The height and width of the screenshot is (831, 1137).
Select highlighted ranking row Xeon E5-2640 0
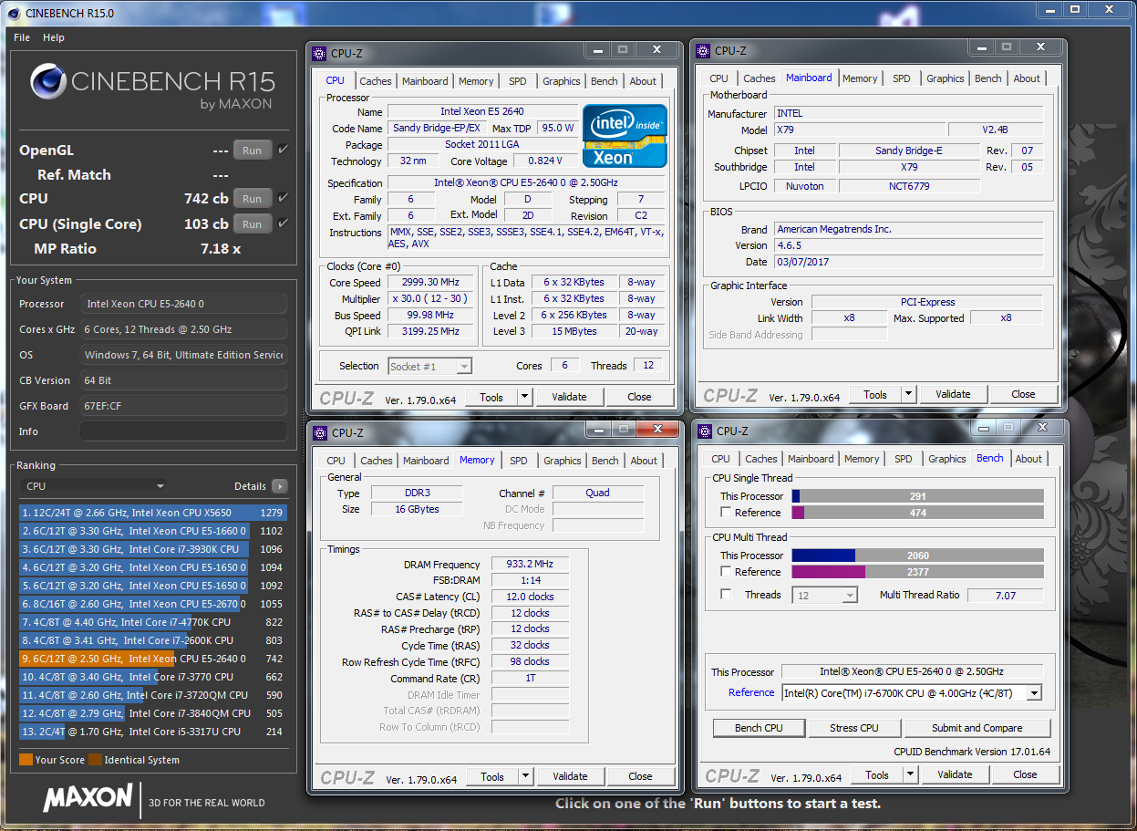153,659
